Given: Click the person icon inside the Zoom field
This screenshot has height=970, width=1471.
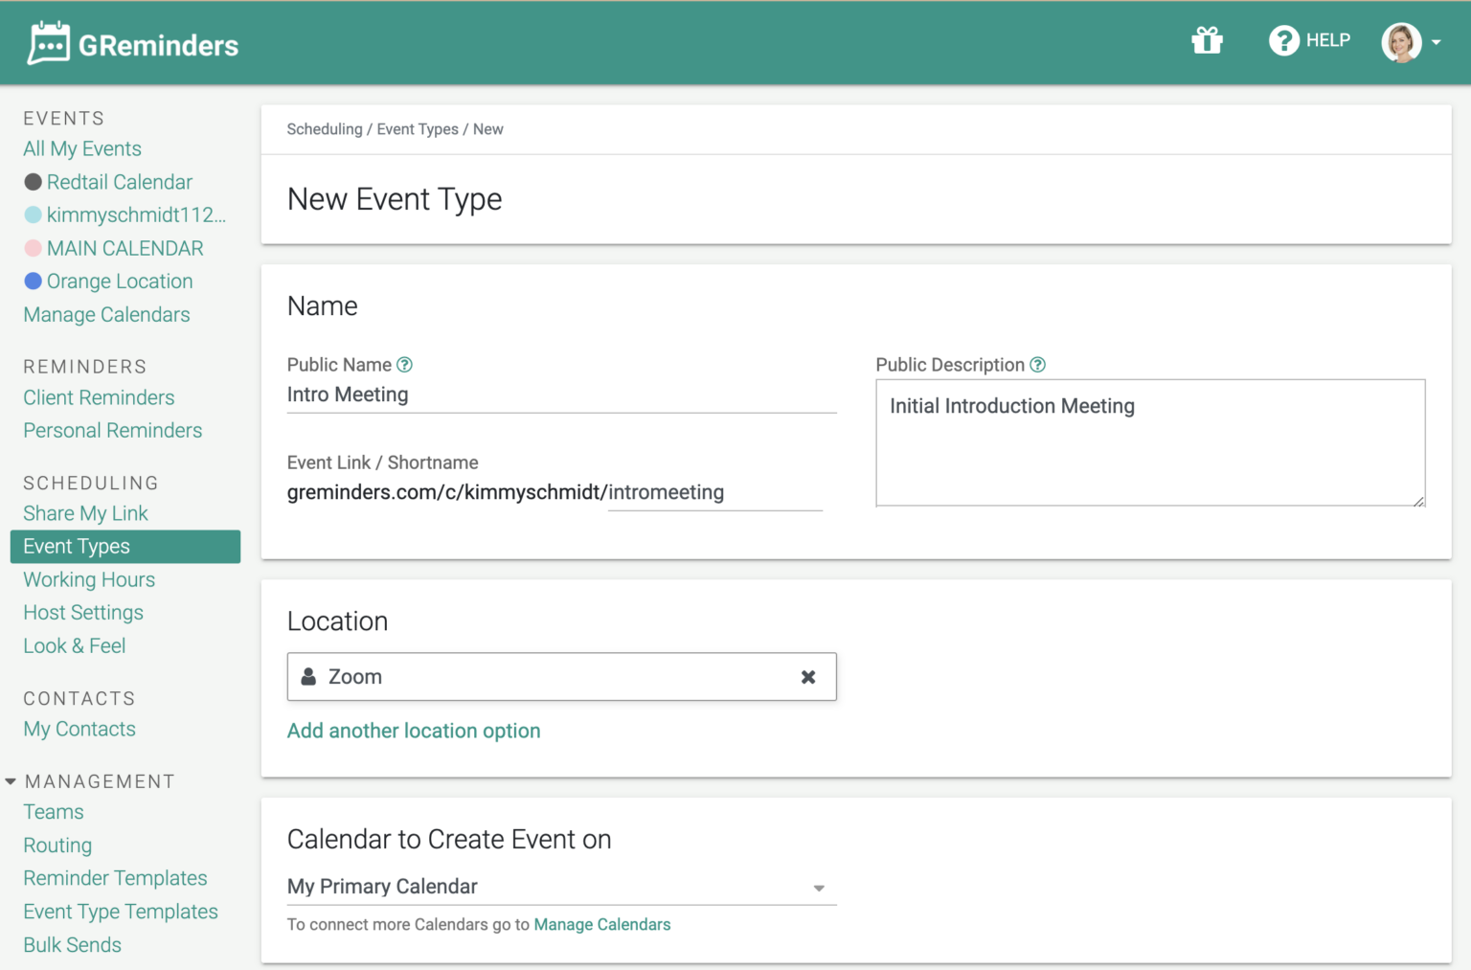Looking at the screenshot, I should pyautogui.click(x=307, y=676).
